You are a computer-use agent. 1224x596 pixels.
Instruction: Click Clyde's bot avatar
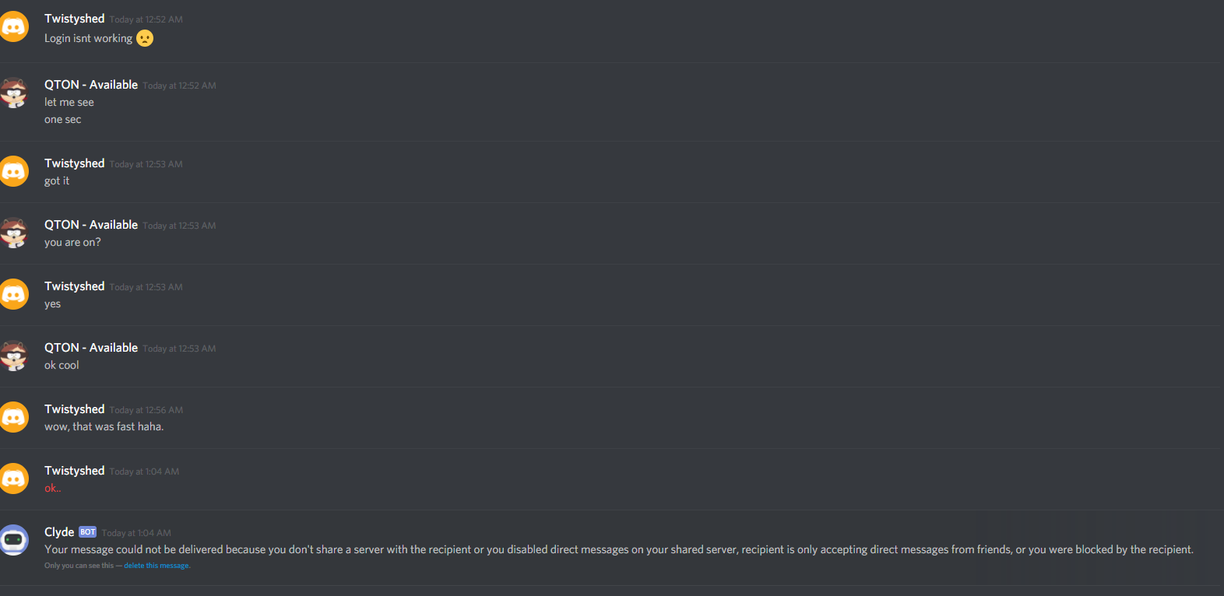click(13, 540)
